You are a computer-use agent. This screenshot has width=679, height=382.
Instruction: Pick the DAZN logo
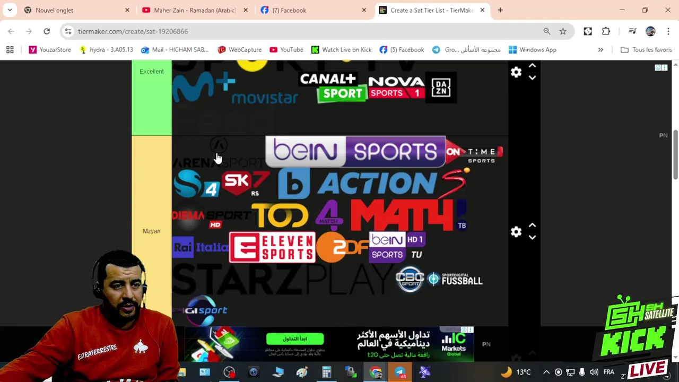coord(441,88)
